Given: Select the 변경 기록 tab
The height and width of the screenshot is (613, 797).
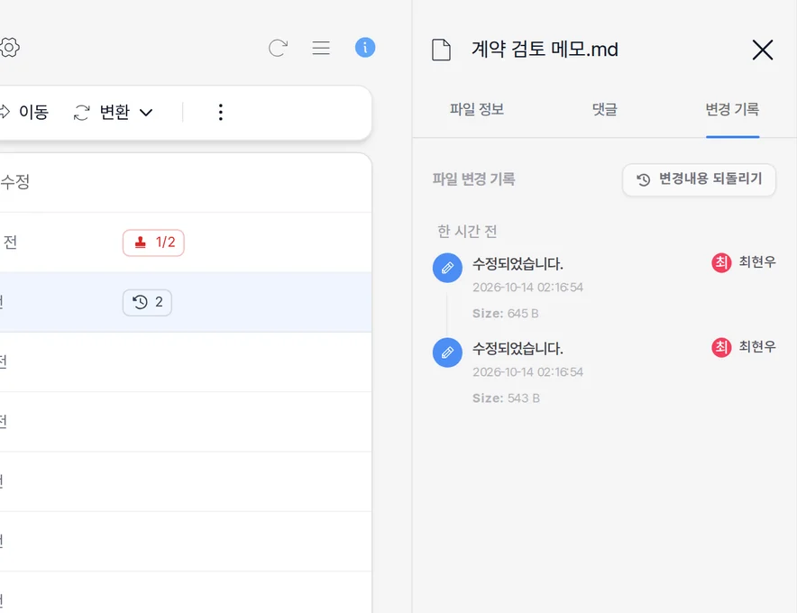Looking at the screenshot, I should 732,109.
